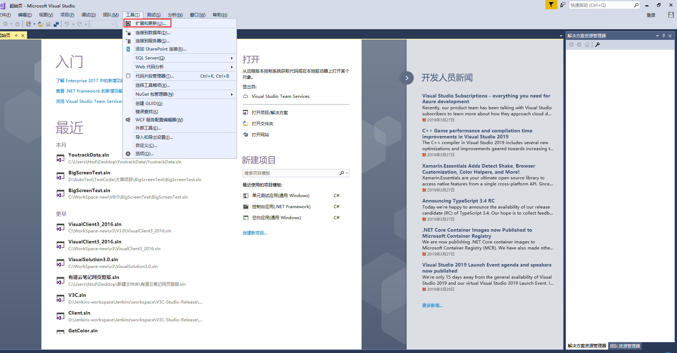Select the 控制台应用(.NET Framework) template

click(x=281, y=207)
